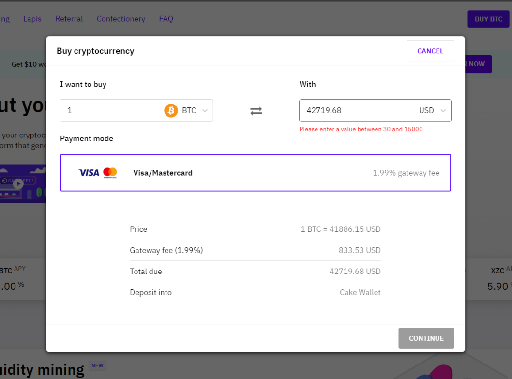Open the FAQ page
The width and height of the screenshot is (512, 379).
click(166, 19)
